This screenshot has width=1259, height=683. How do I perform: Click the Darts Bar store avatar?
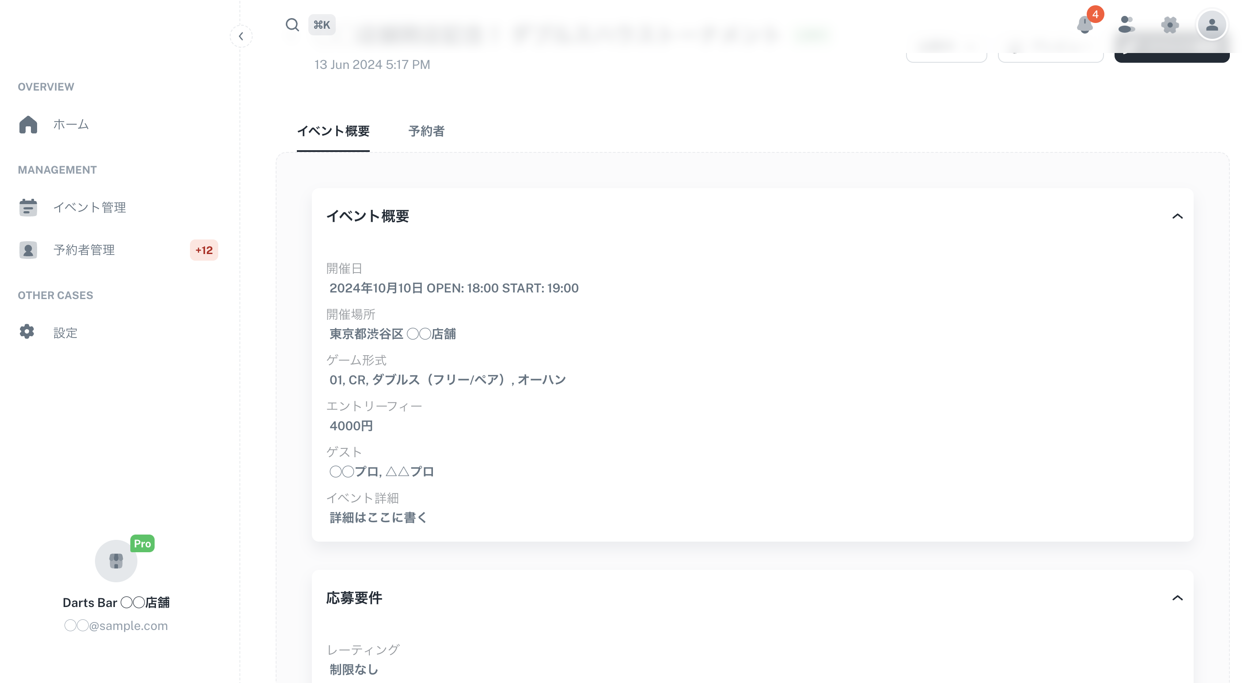tap(116, 561)
